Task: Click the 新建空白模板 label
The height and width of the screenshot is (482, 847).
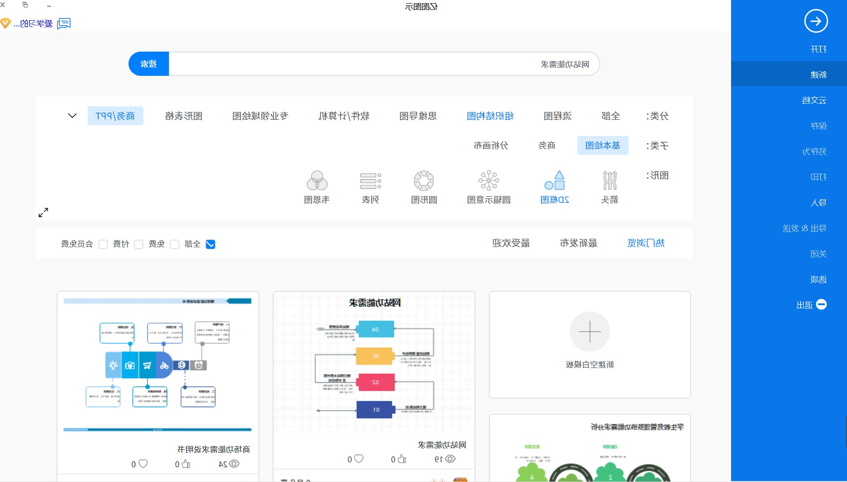Action: [590, 364]
